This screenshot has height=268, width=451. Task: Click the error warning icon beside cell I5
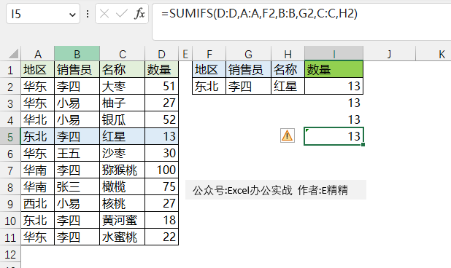point(288,135)
